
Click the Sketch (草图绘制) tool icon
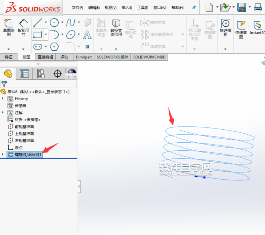[x=8, y=23]
